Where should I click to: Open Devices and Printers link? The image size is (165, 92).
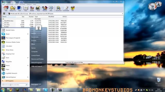(x=37, y=59)
